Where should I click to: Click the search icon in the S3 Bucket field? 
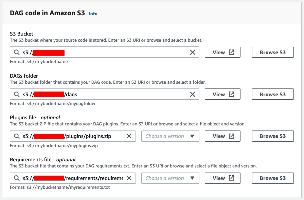pyautogui.click(x=17, y=52)
